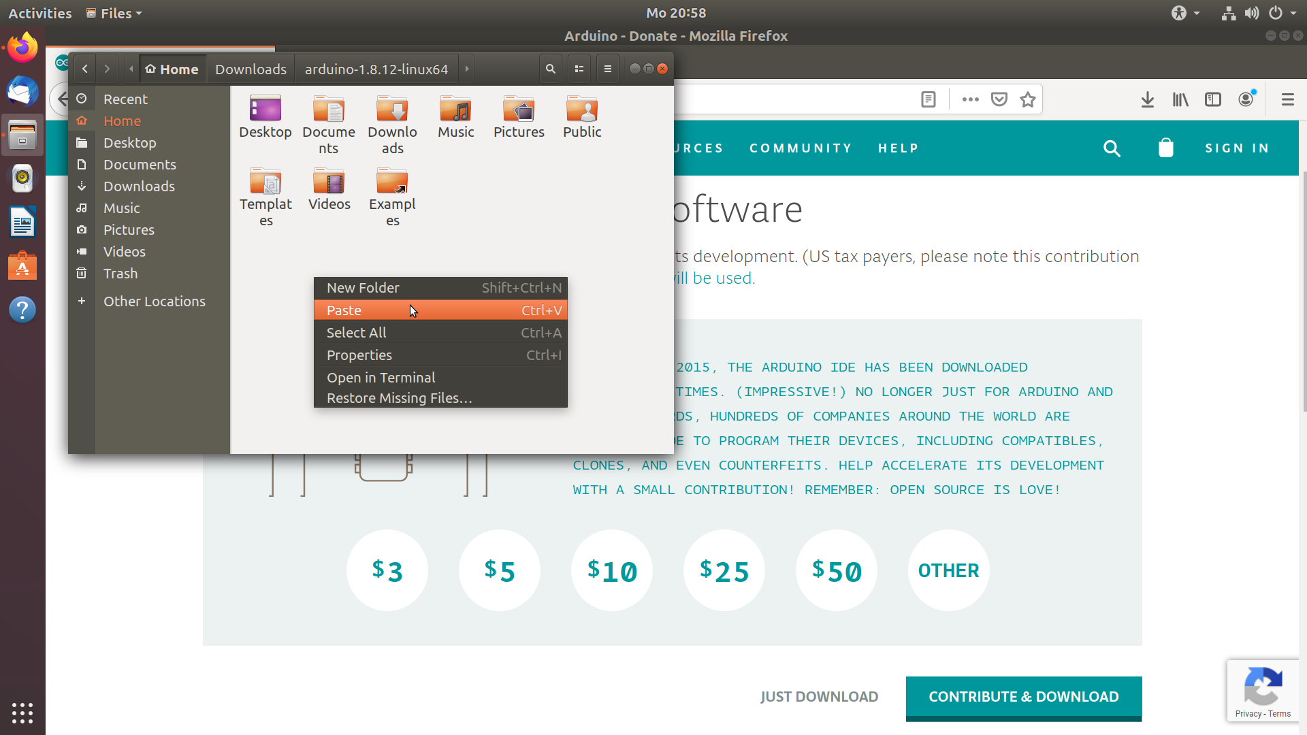Screen dimensions: 1307x735
Task: Open the Pictures folder icon
Action: [519, 109]
